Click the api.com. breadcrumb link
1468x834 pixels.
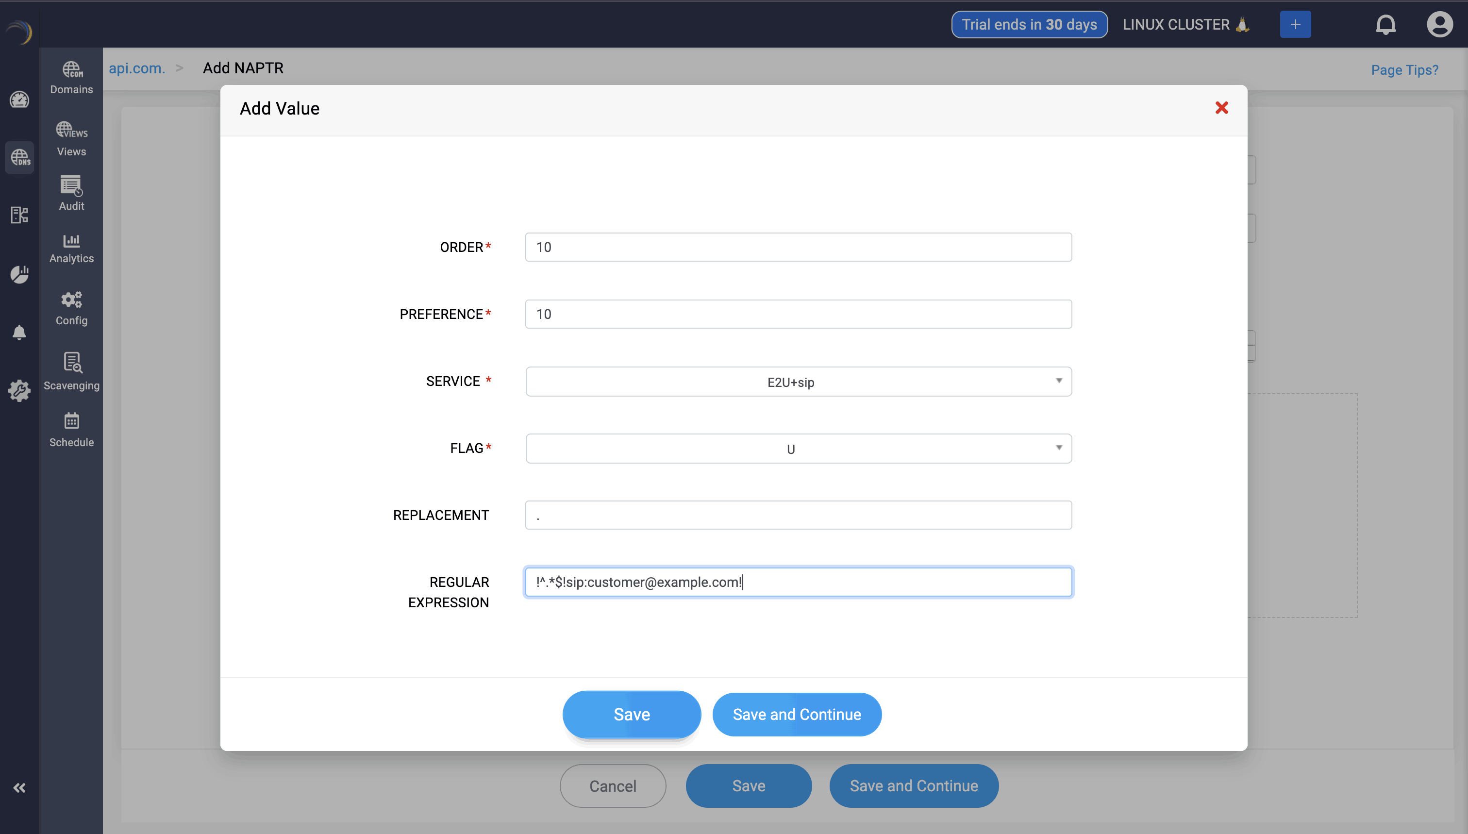(x=137, y=68)
